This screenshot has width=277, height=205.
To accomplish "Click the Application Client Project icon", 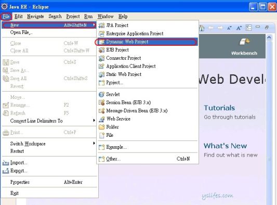I will 101,66.
